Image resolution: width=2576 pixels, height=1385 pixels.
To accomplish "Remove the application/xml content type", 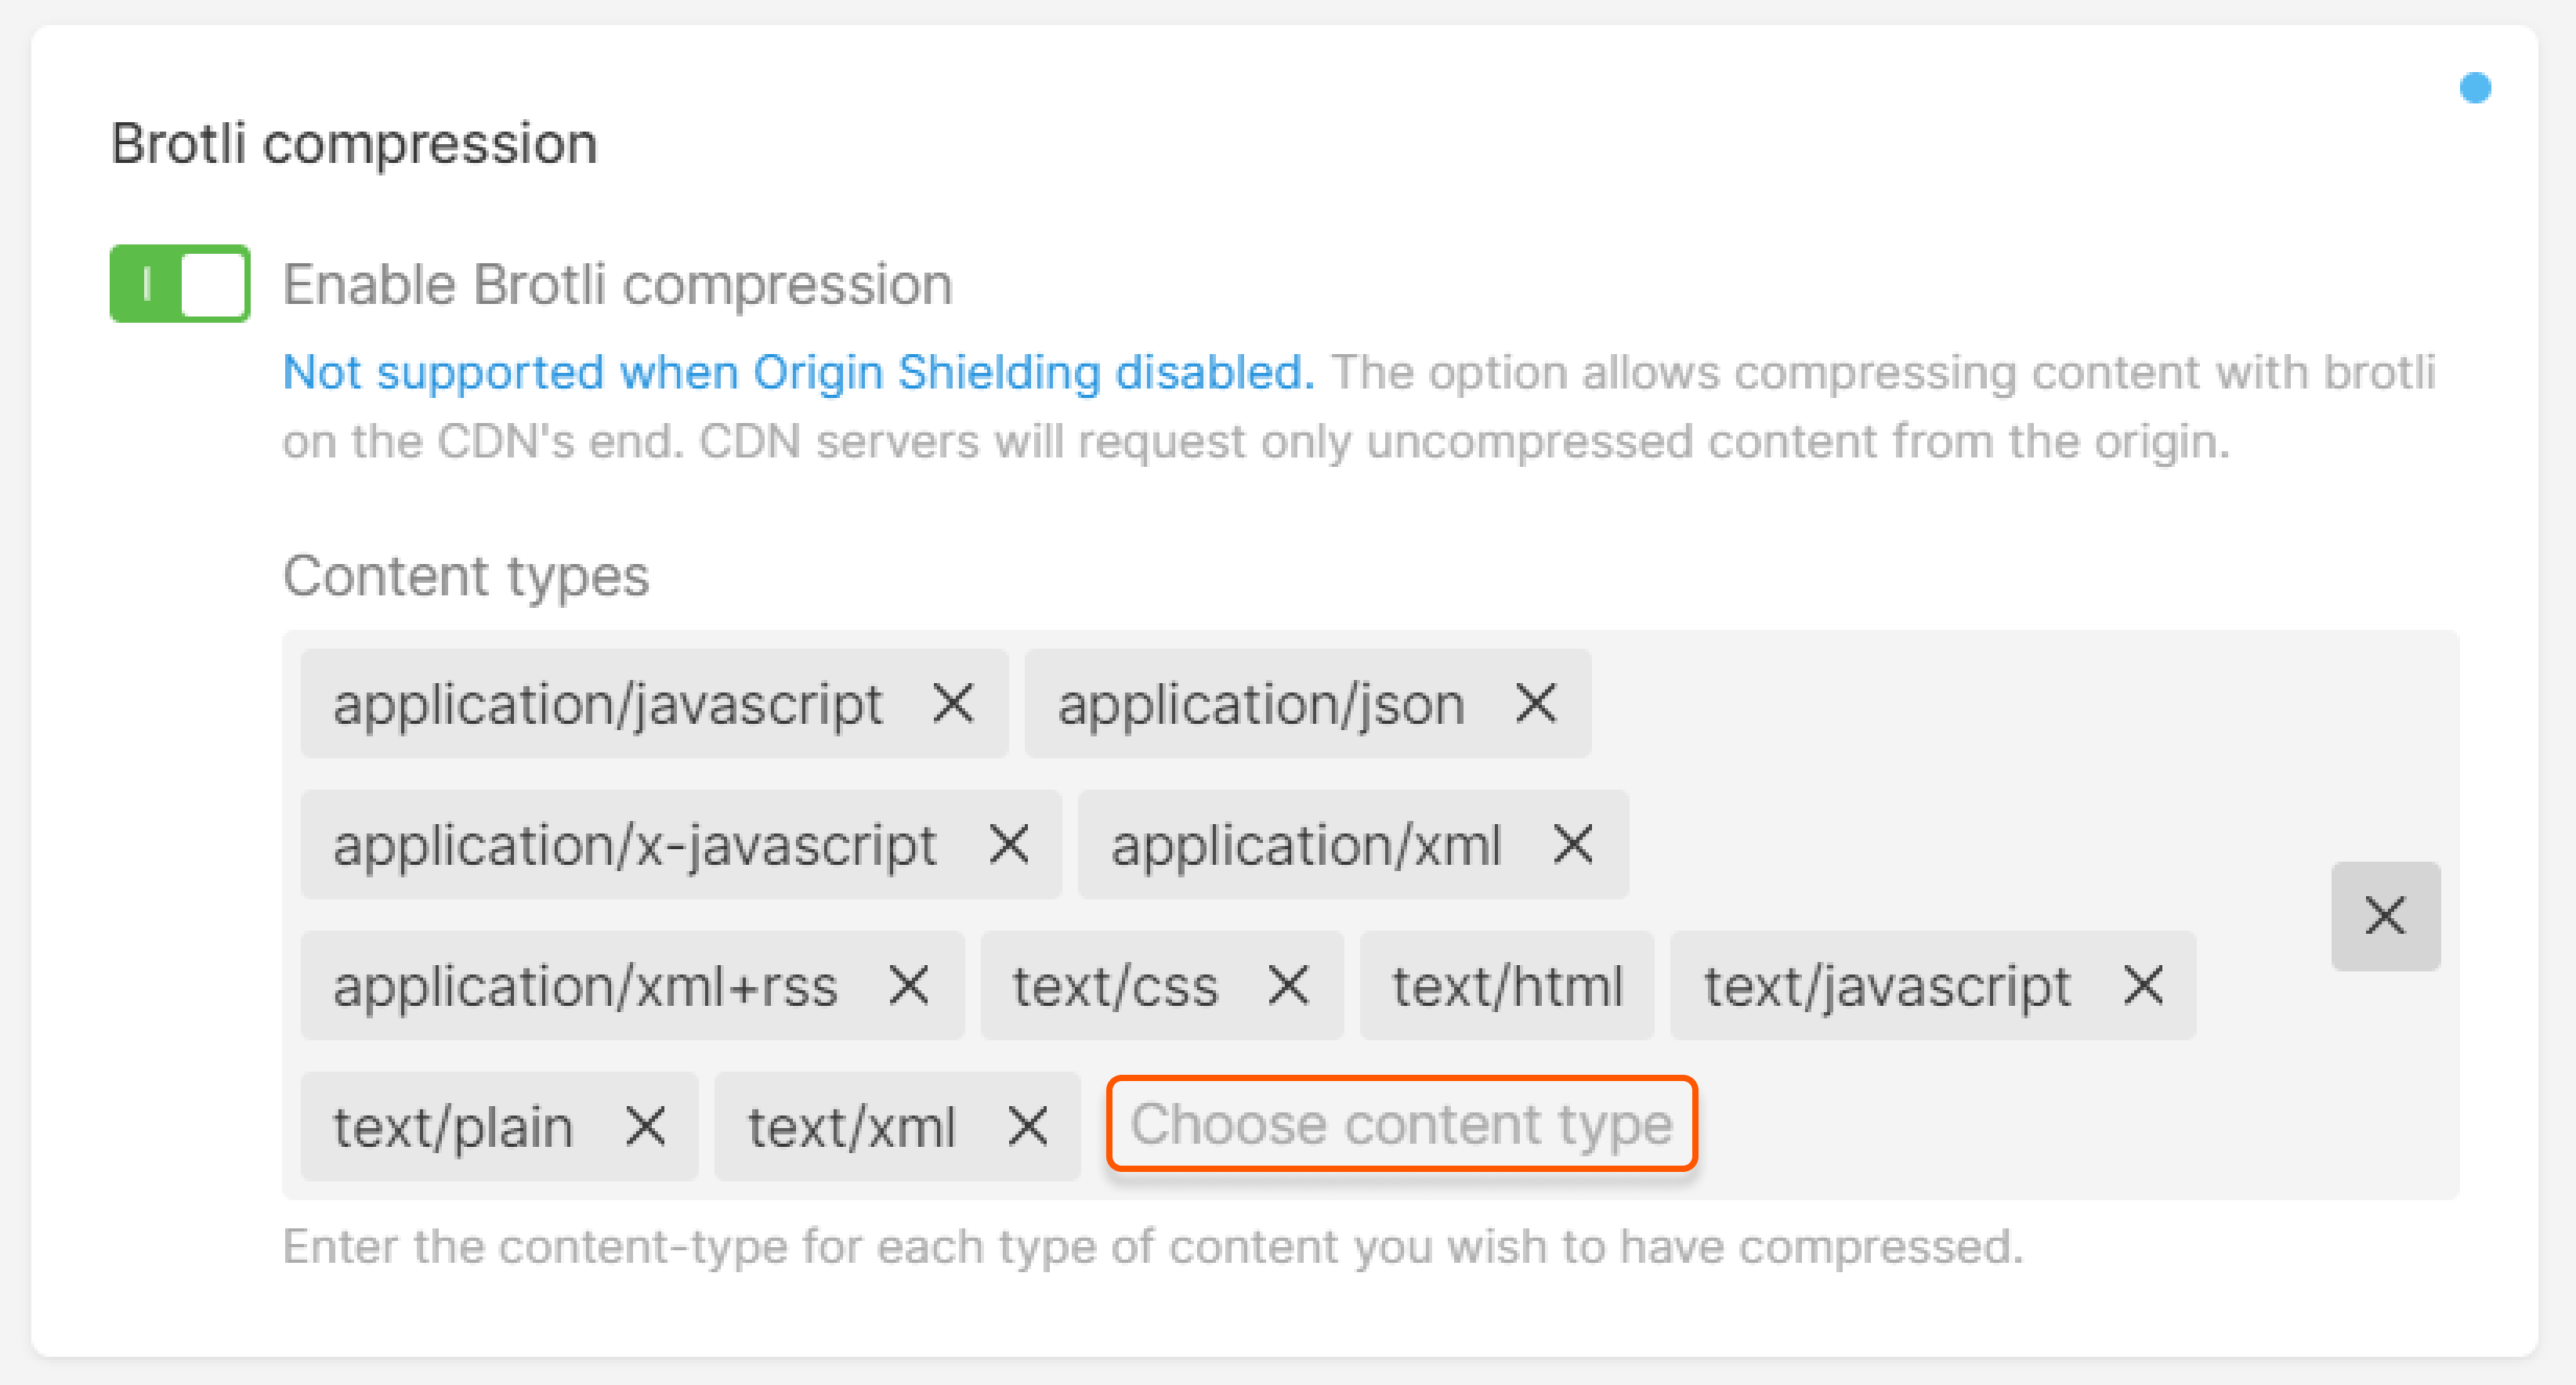I will [x=1573, y=844].
